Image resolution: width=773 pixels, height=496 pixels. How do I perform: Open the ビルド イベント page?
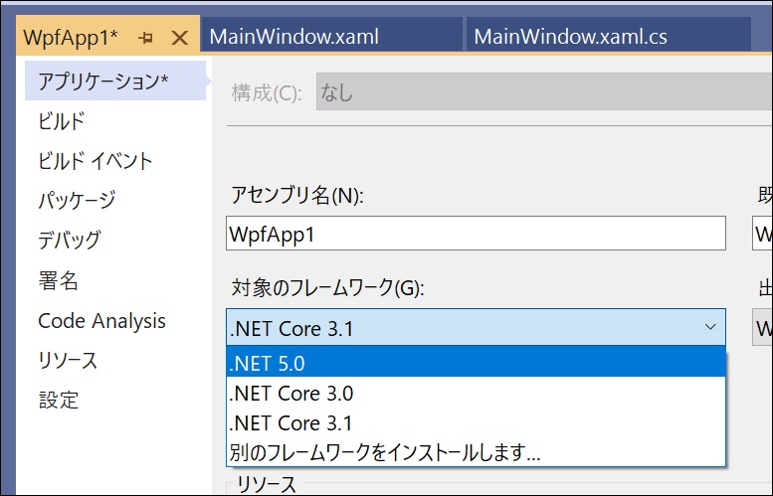[x=96, y=161]
